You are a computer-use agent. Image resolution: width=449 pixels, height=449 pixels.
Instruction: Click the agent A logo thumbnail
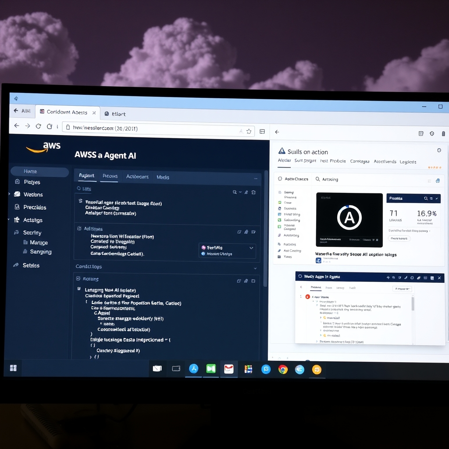pyautogui.click(x=349, y=220)
